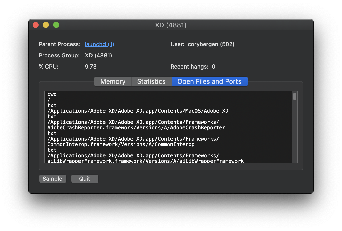The width and height of the screenshot is (342, 231).
Task: Click the AdobeCrashReporter.framework path line
Action: [136, 128]
